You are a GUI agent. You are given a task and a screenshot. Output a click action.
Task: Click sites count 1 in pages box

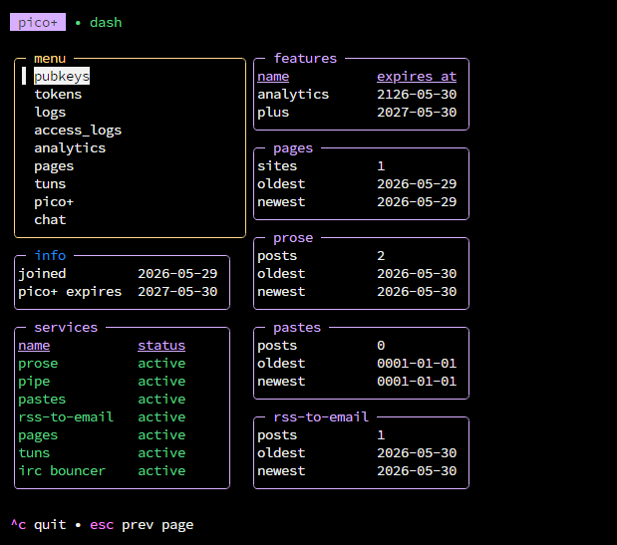coord(381,166)
